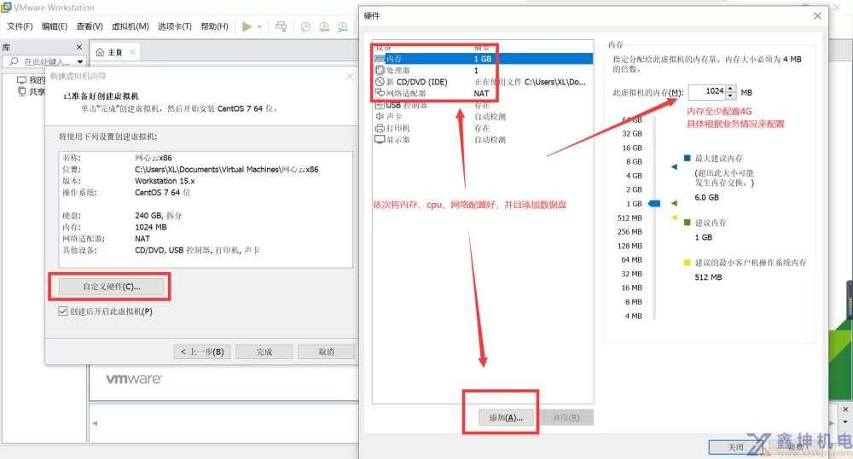The image size is (853, 459).
Task: Click the yellow minimum guest memory legend square
Action: click(687, 262)
